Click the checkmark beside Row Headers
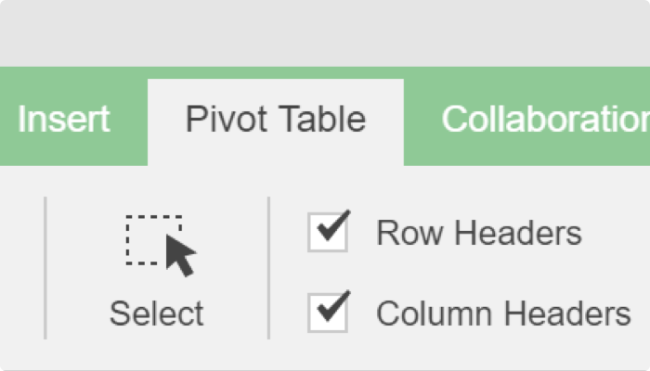The height and width of the screenshot is (371, 650). pyautogui.click(x=333, y=225)
